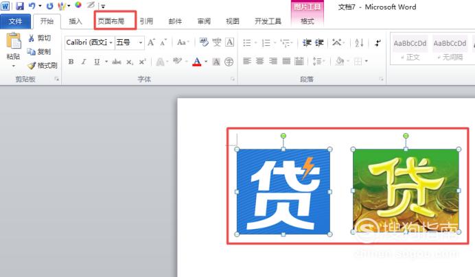Click the shading paint bucket icon
Screen dimensions: 475x277
point(340,62)
